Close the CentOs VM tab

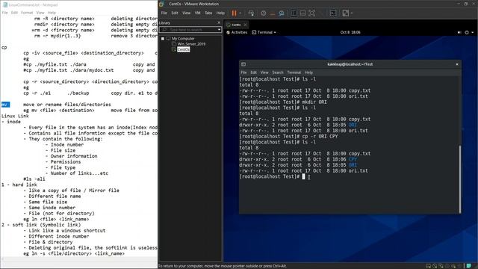point(245,25)
